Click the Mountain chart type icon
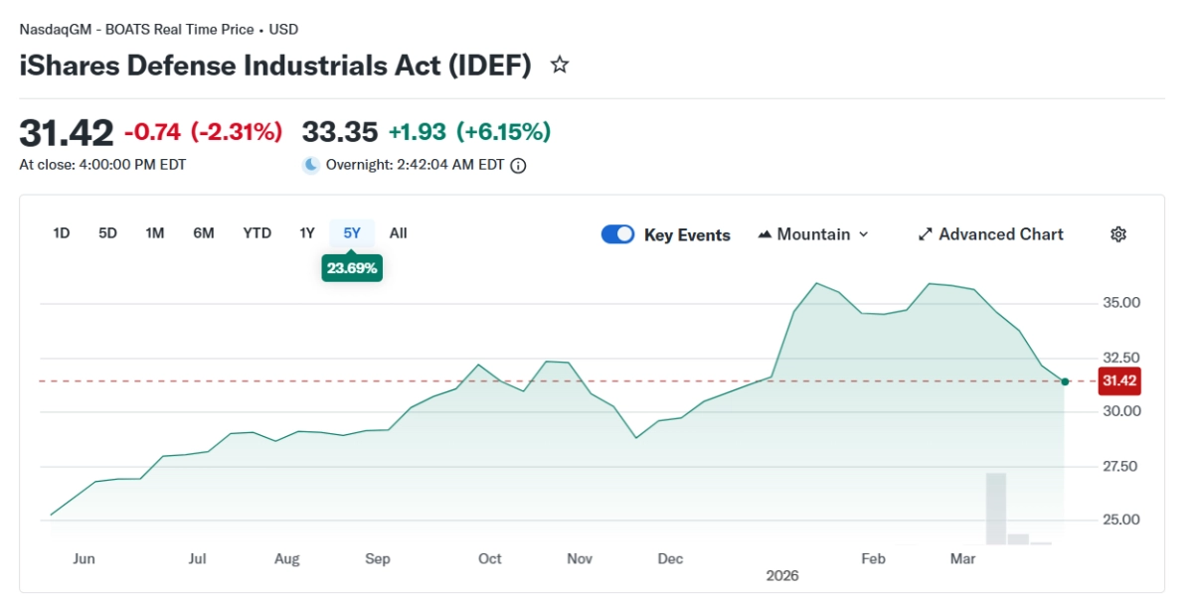 pos(765,234)
